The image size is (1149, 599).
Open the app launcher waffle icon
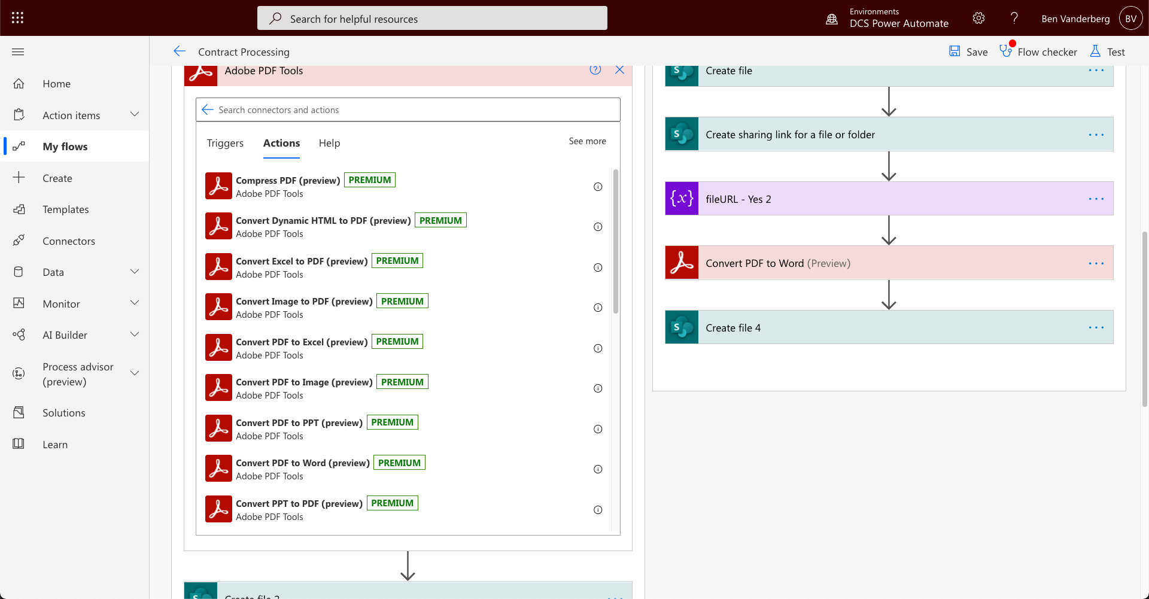point(18,17)
